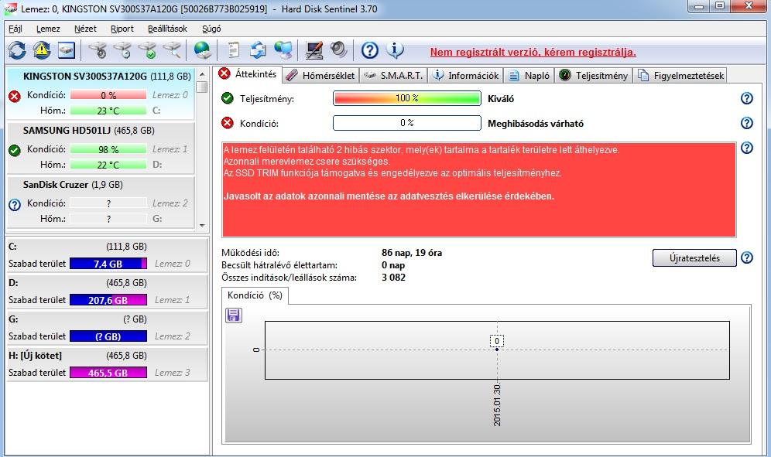Click the envelope with arrows toolbar icon
771x457 pixels.
tap(258, 50)
